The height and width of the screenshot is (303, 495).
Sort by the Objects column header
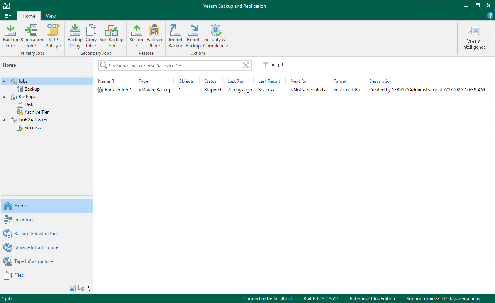[x=186, y=81]
